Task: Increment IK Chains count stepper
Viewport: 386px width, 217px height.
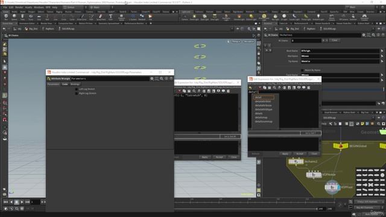Action: click(x=323, y=40)
